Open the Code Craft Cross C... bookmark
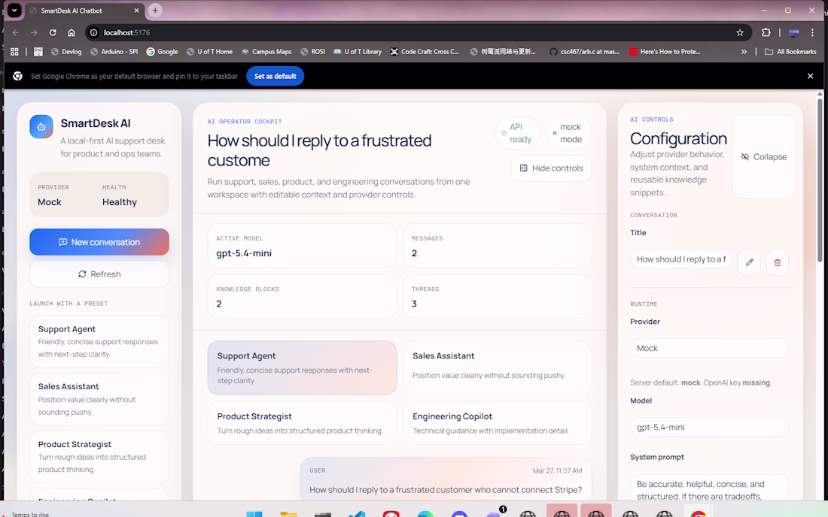Viewport: 828px width, 517px height. click(x=425, y=52)
